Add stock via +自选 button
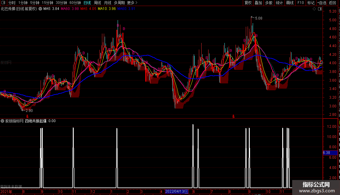340x195 pixels. tap(322, 3)
